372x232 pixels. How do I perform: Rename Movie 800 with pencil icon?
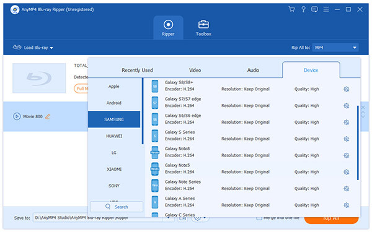(48, 116)
